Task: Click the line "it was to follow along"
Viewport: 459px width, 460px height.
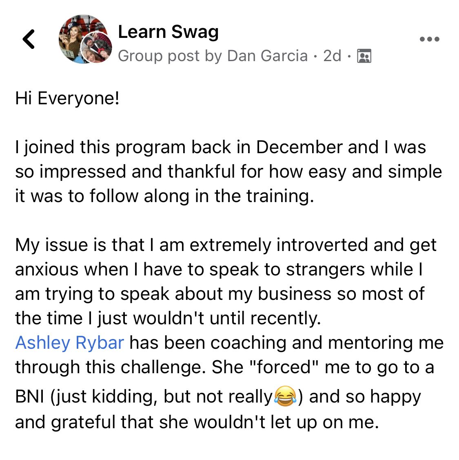Action: pyautogui.click(x=164, y=196)
